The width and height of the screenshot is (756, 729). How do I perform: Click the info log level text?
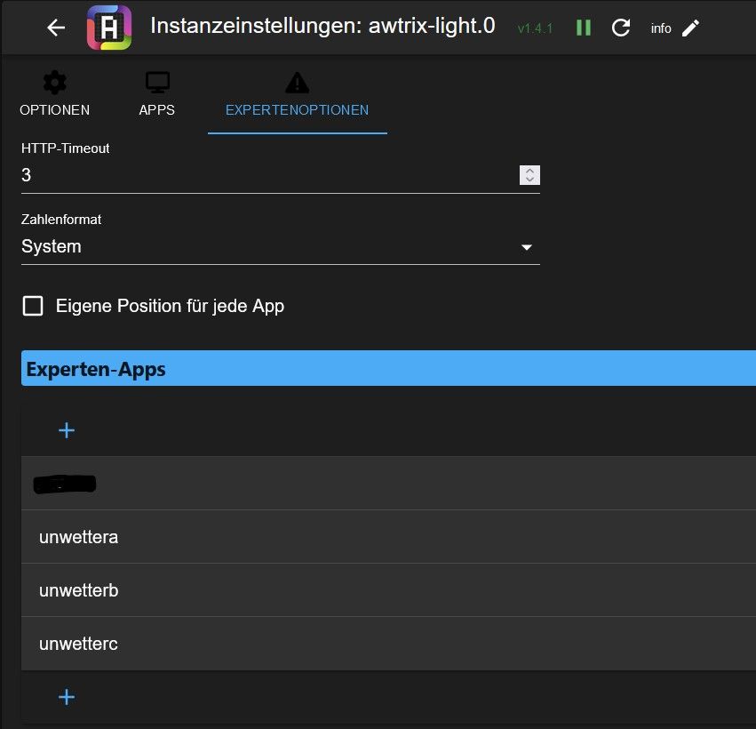[660, 28]
